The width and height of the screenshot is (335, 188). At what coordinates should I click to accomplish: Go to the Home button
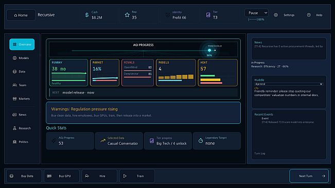21,15
